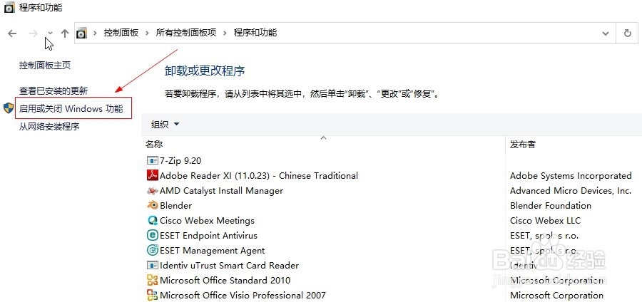Open 启用或关闭 Windows 功能 link
This screenshot has width=642, height=302.
coord(71,109)
